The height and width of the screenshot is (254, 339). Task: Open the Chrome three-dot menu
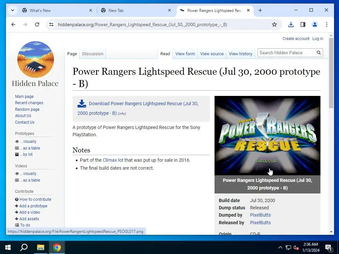327,24
